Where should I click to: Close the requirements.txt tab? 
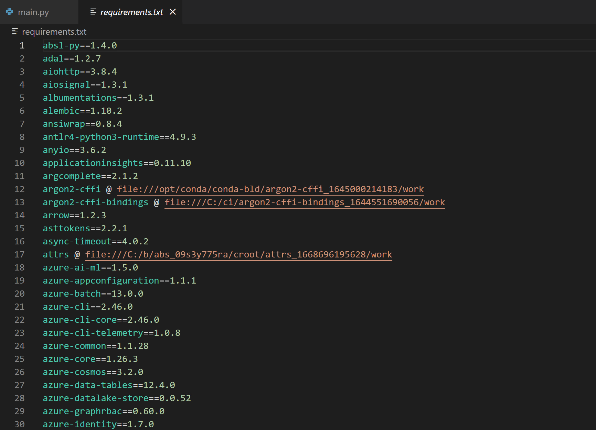point(173,12)
